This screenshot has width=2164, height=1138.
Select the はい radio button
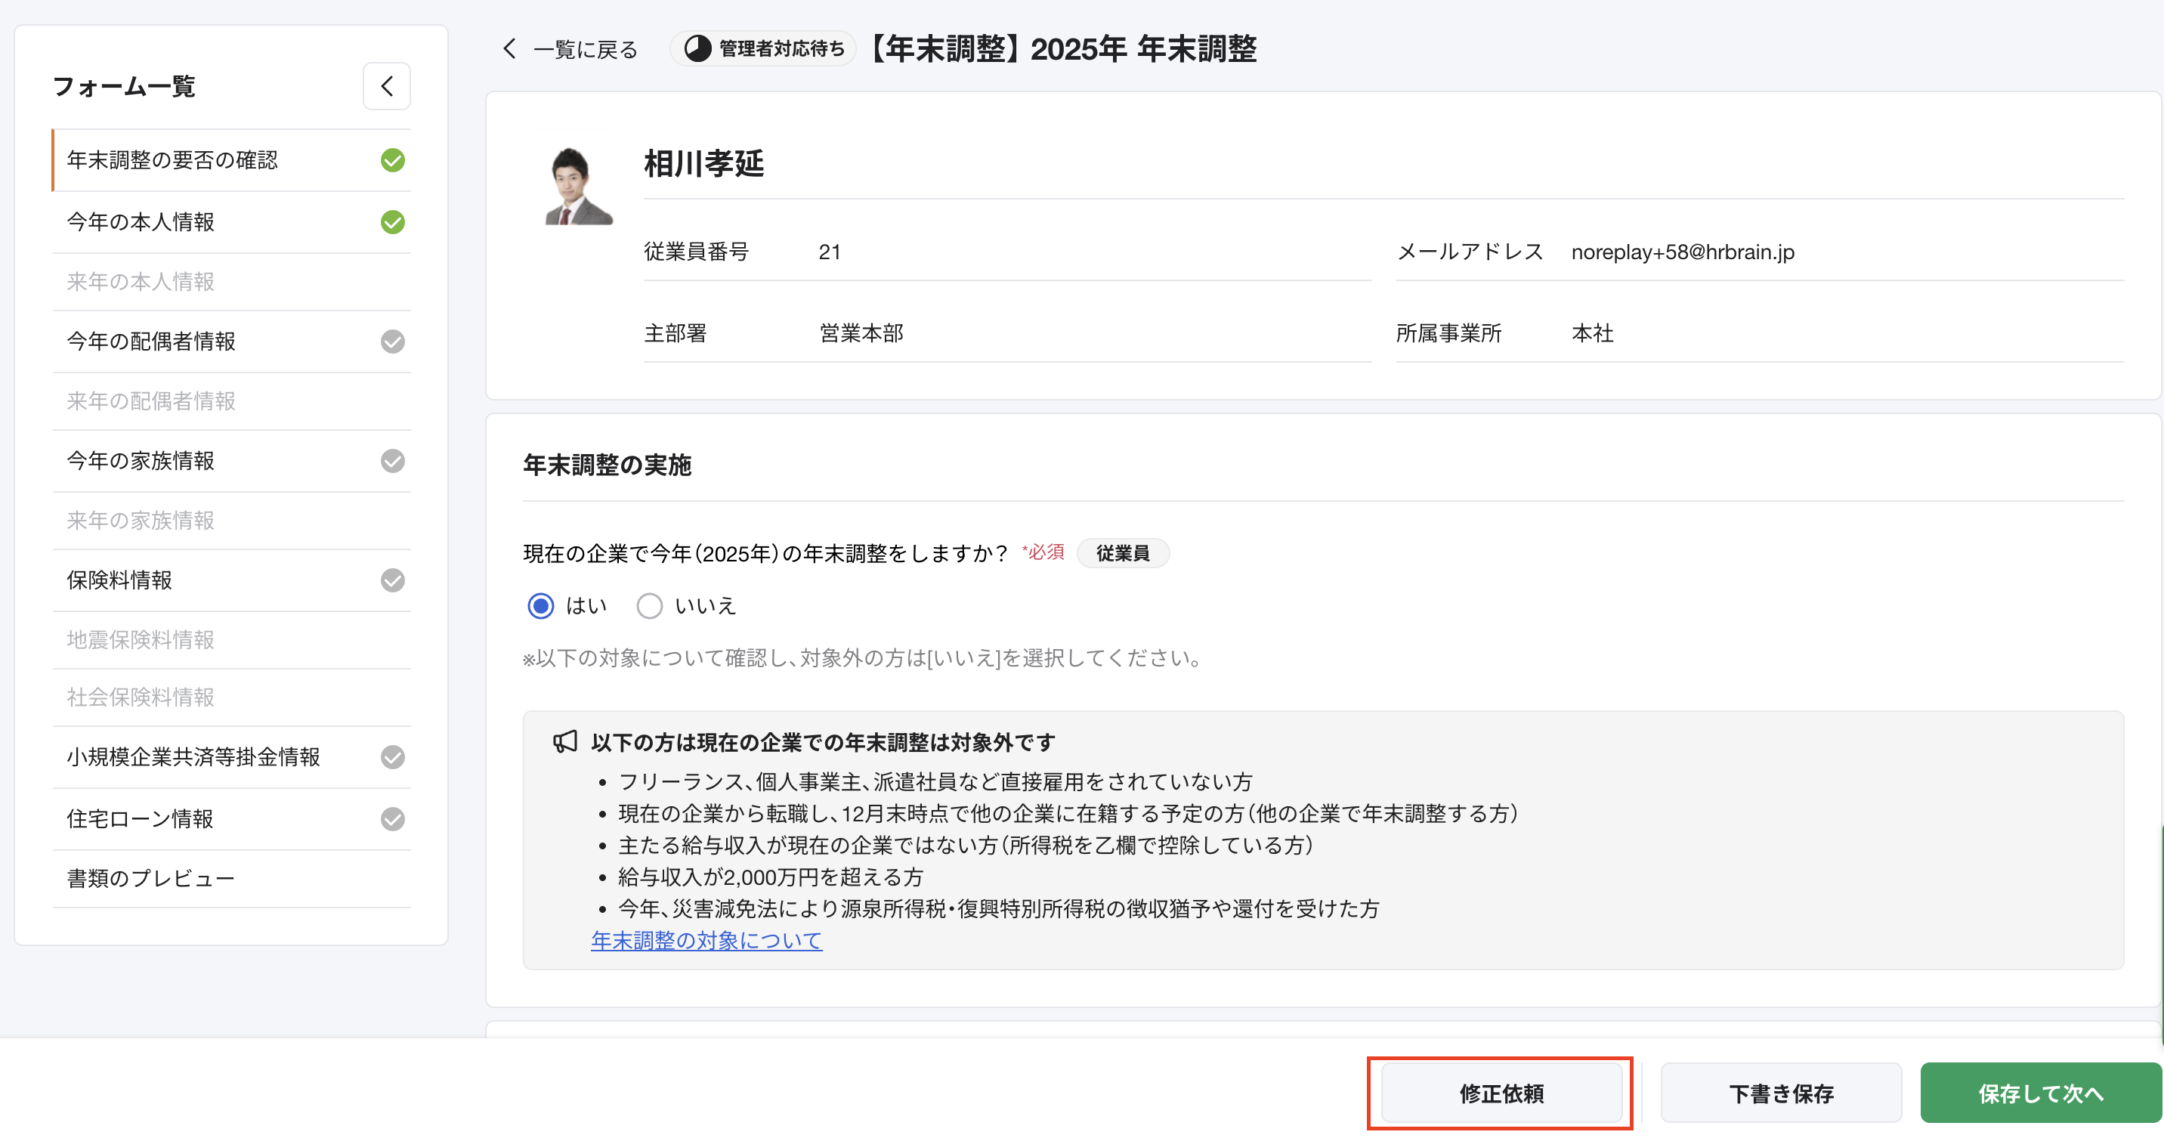click(x=541, y=605)
